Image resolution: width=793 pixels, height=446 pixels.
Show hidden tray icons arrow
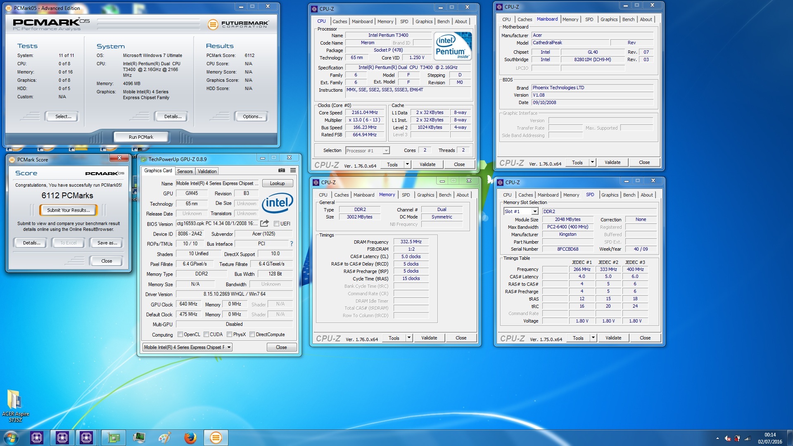(x=717, y=438)
